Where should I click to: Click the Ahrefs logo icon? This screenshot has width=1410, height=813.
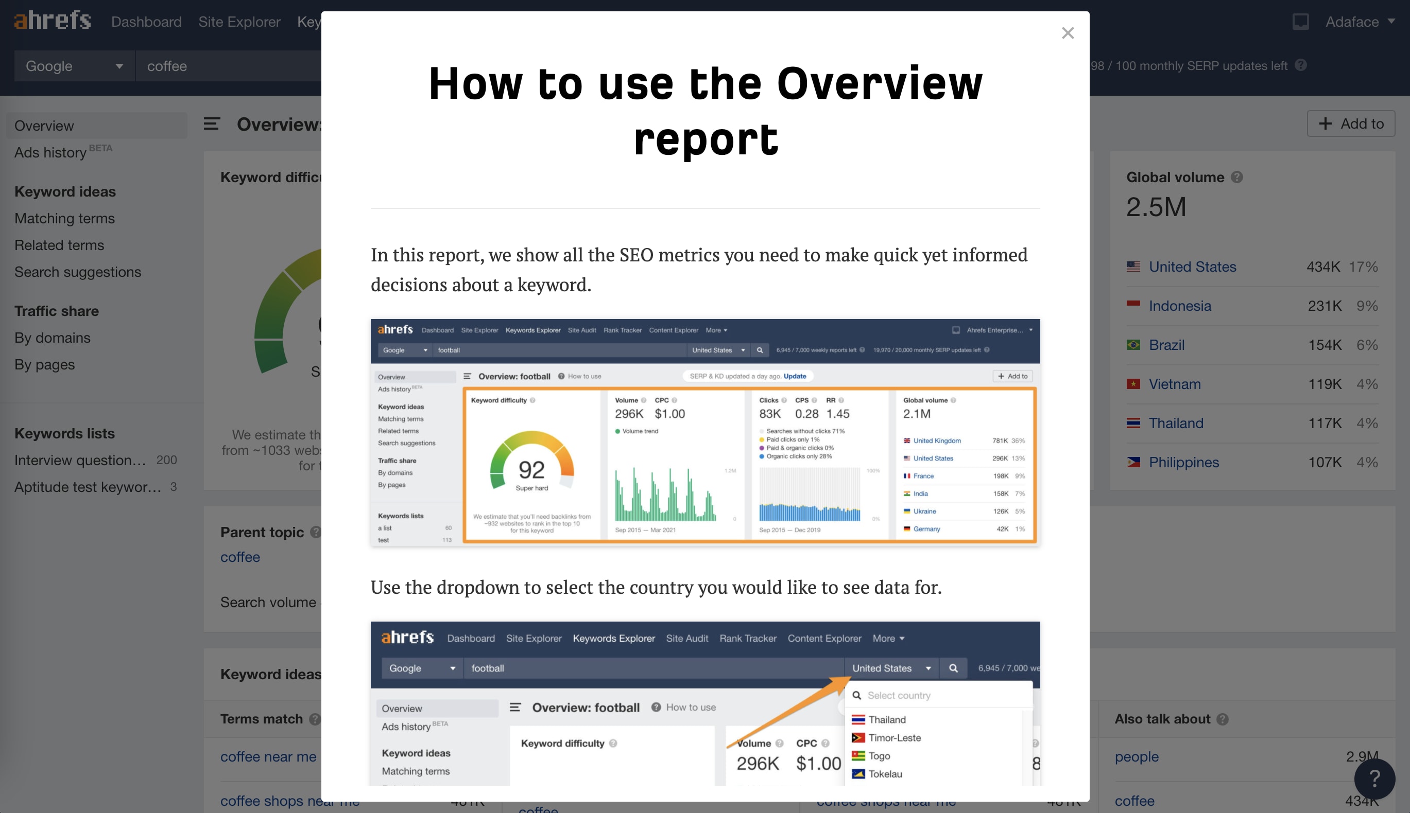(x=53, y=20)
